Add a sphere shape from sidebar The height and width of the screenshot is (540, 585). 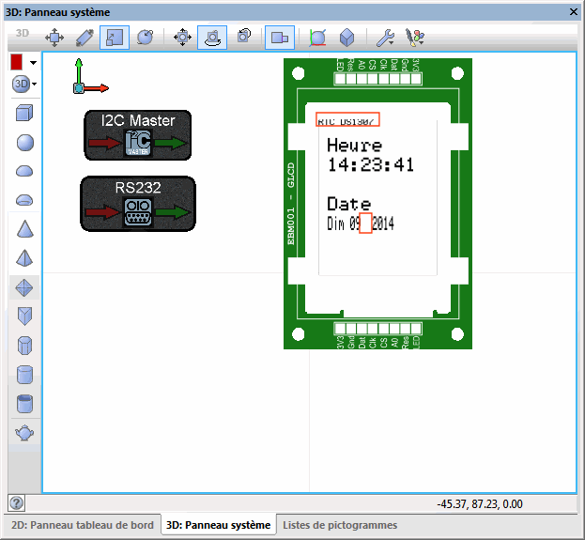24,143
